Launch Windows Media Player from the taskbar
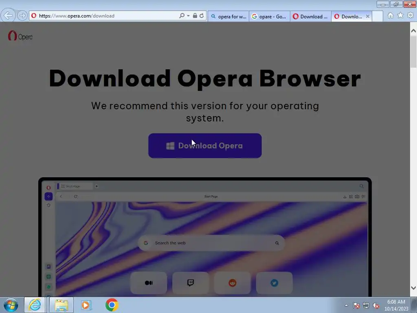 (86, 305)
